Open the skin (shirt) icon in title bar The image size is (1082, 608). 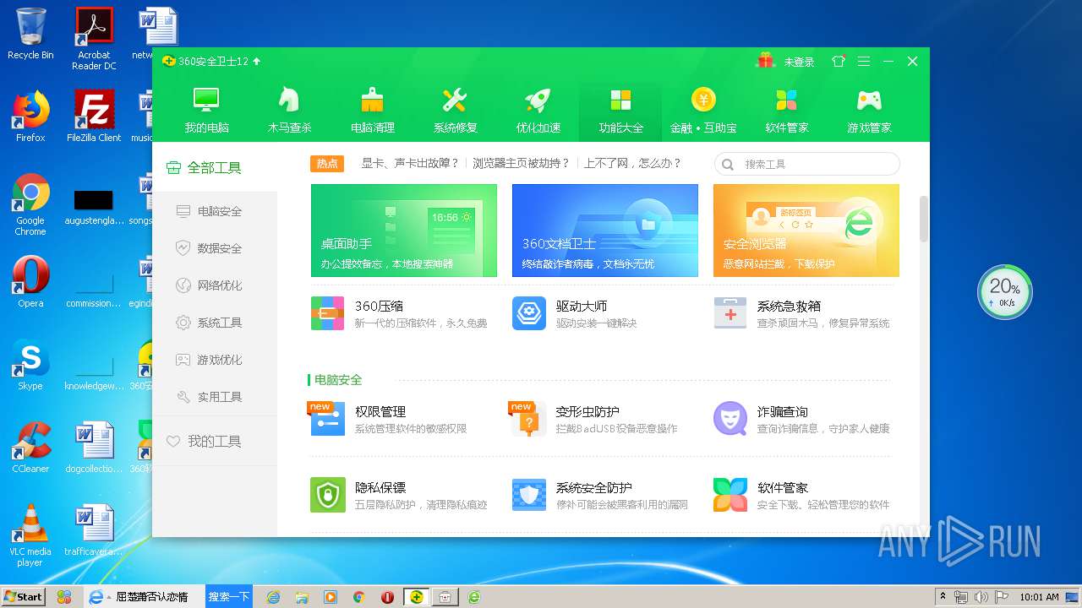pos(839,62)
